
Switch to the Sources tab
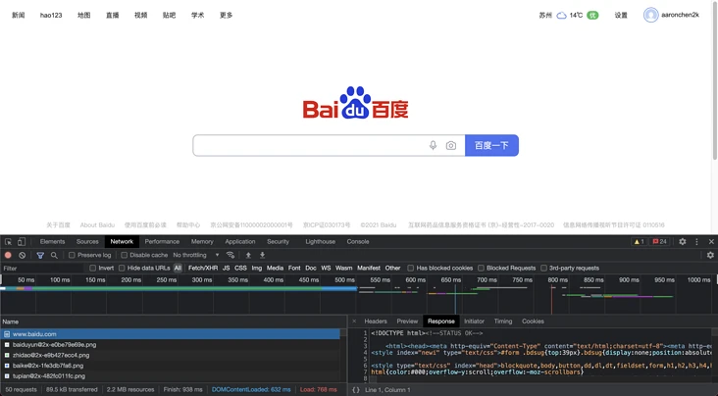pos(87,242)
